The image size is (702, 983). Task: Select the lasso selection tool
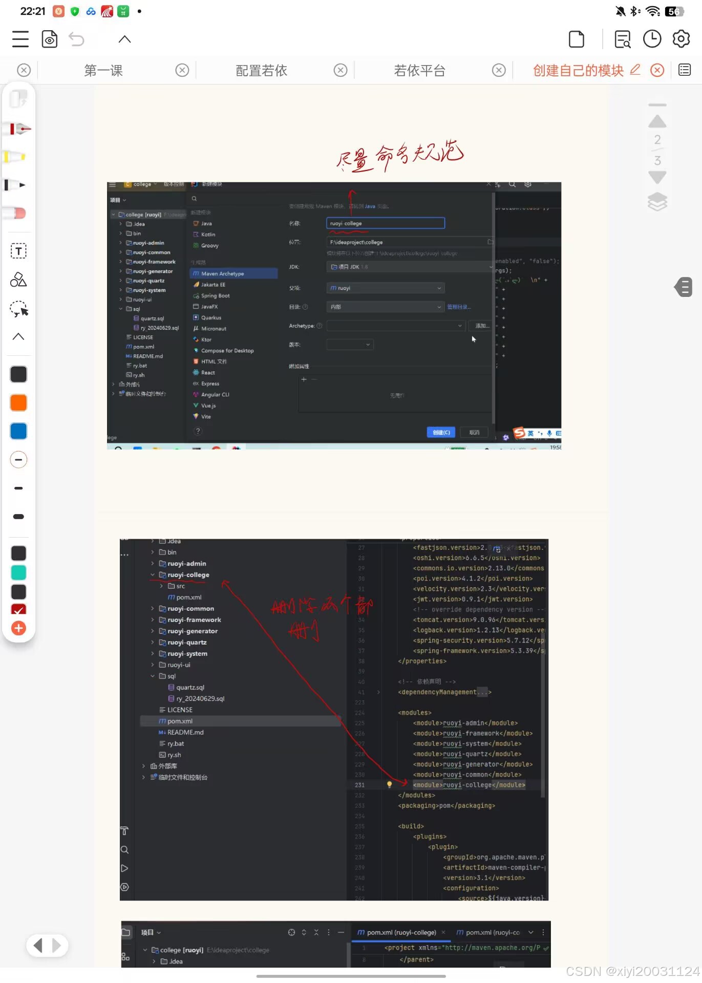tap(19, 309)
